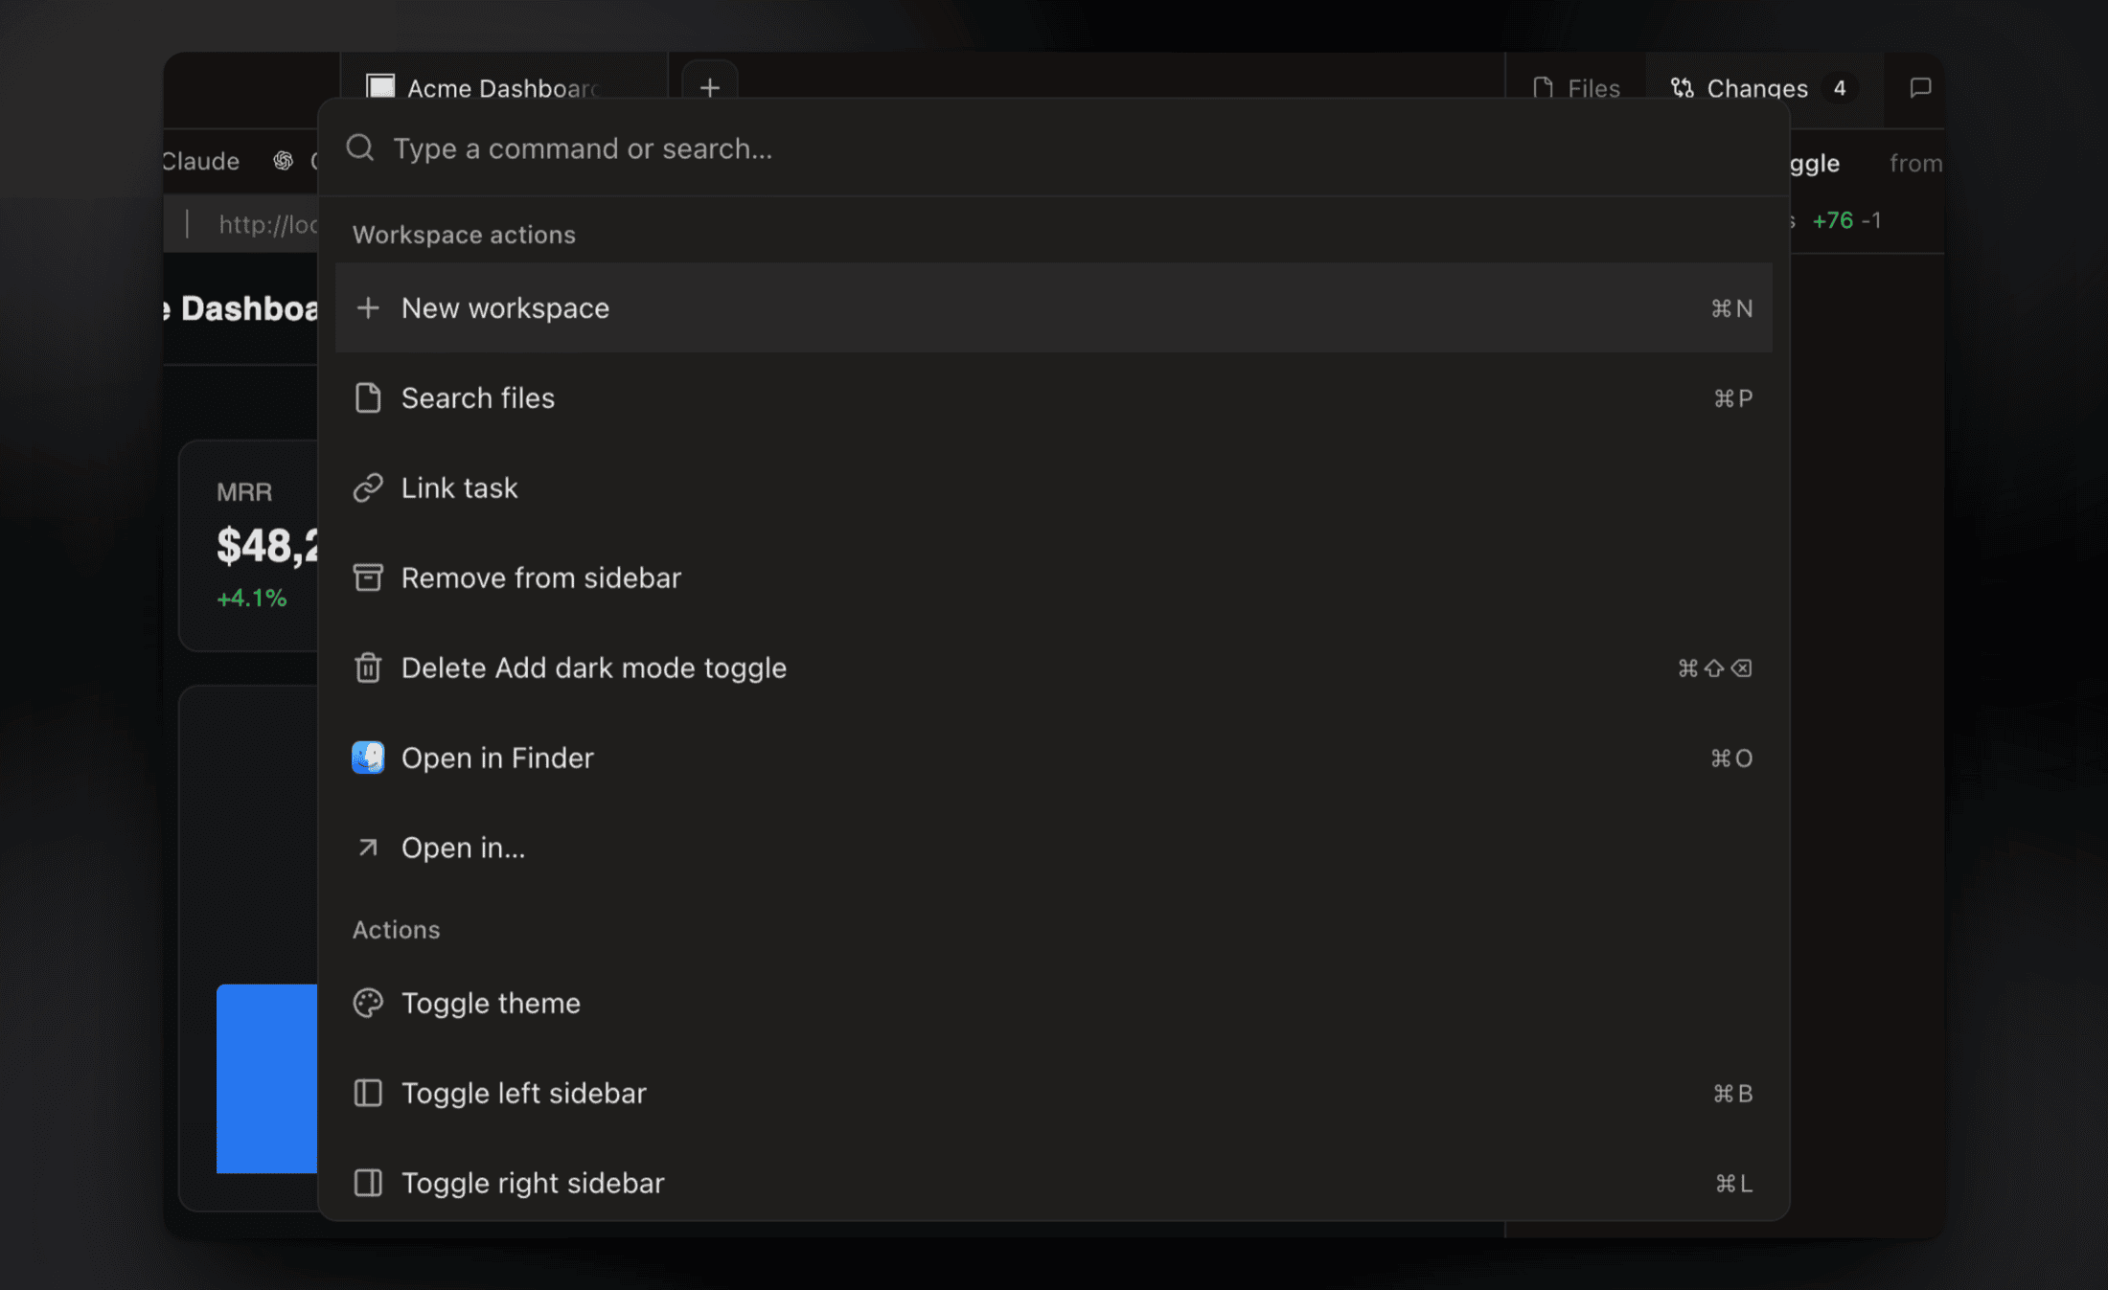Viewport: 2108px width, 1290px height.
Task: Select the New workspace command
Action: point(1054,308)
